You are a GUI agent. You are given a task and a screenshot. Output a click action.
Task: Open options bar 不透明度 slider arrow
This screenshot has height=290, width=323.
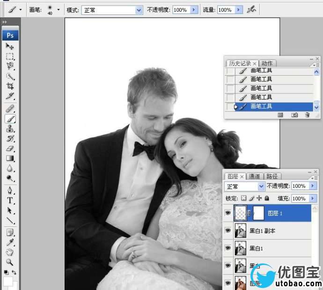pos(194,10)
